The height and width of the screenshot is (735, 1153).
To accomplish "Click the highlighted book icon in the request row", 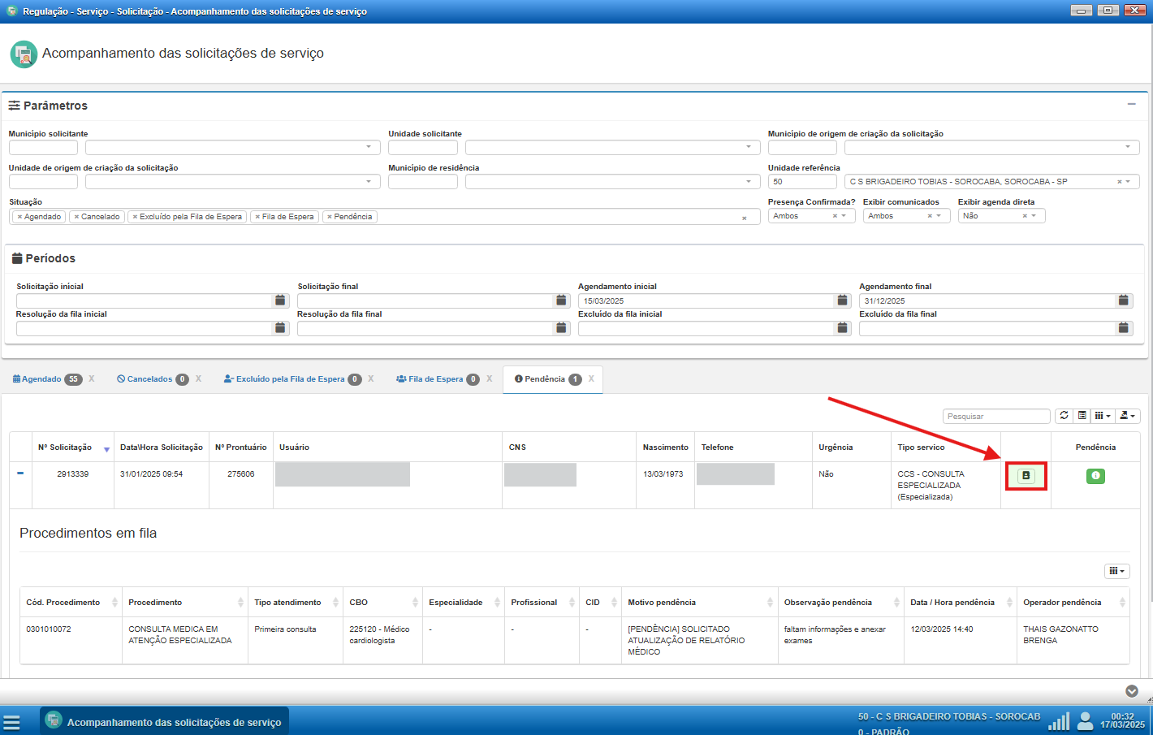I will (1026, 476).
